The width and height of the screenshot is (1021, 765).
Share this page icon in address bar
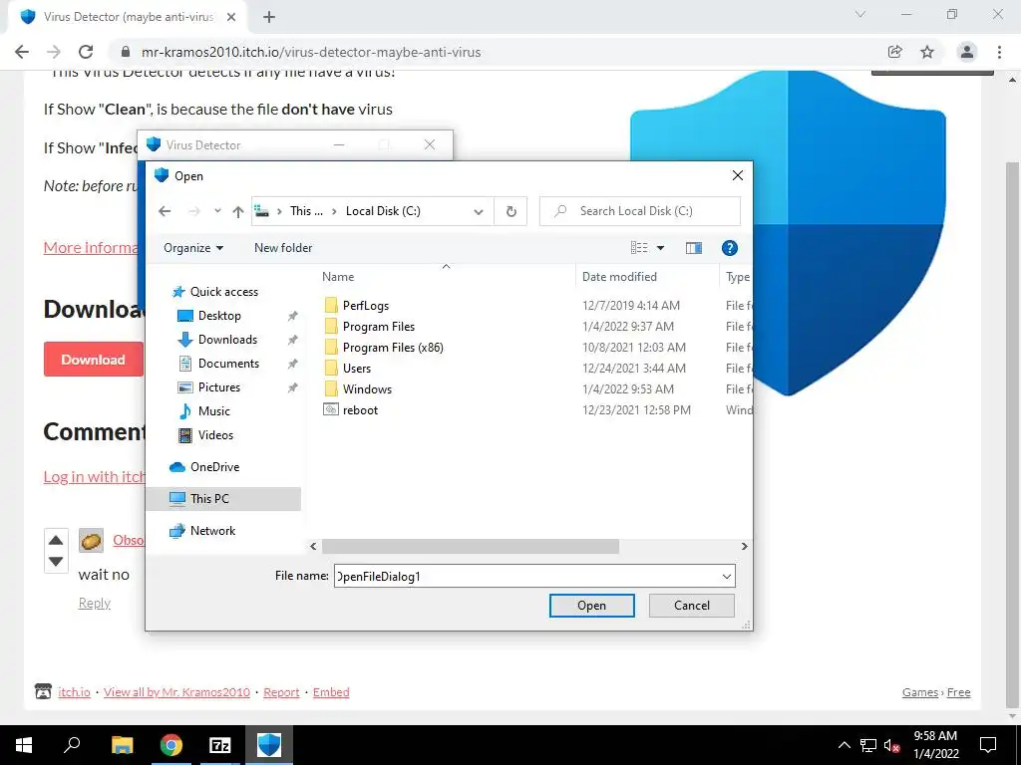click(x=894, y=52)
